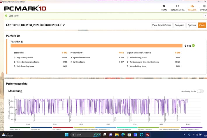Open the weather widget showing 25°C
207x138 pixels.
[8, 134]
